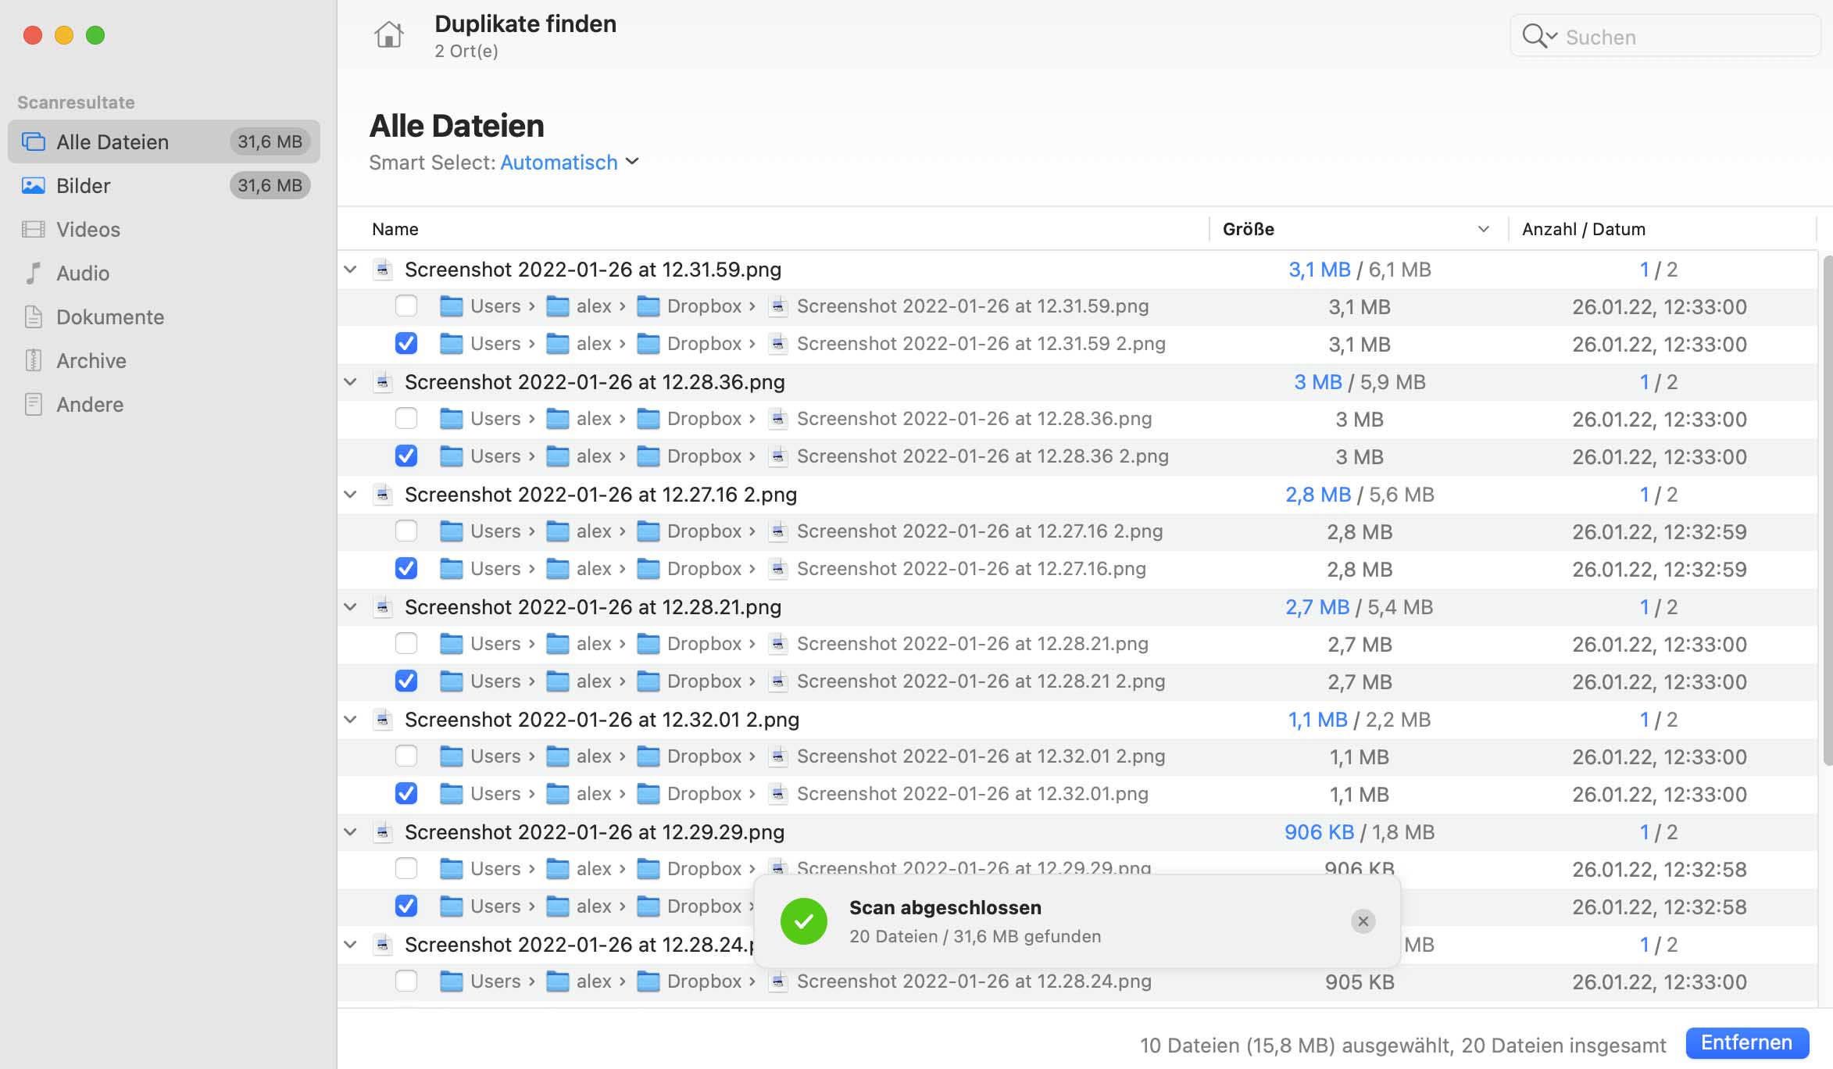The image size is (1833, 1069).
Task: Collapse Screenshot 12.28.24 group
Action: tap(351, 945)
